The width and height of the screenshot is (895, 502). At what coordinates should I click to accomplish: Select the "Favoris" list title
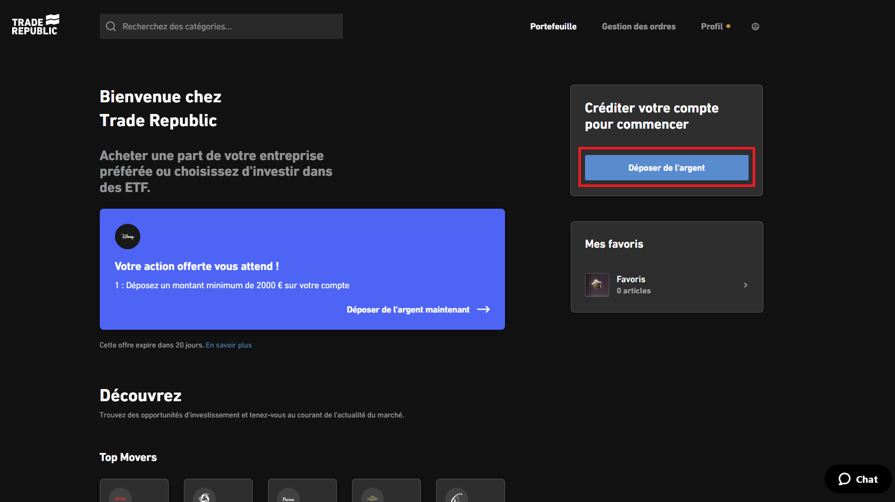(631, 279)
